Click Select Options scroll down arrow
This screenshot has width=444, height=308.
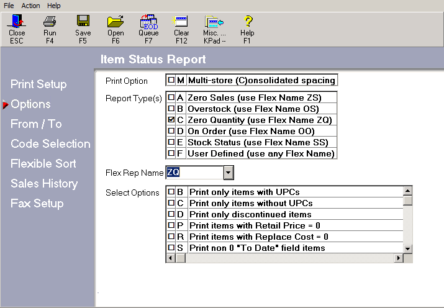(407, 249)
